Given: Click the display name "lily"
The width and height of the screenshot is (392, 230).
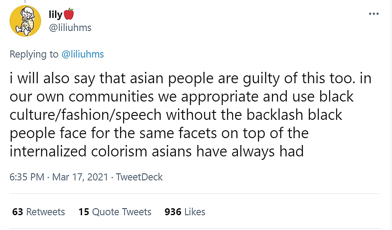Looking at the screenshot, I should pyautogui.click(x=55, y=14).
